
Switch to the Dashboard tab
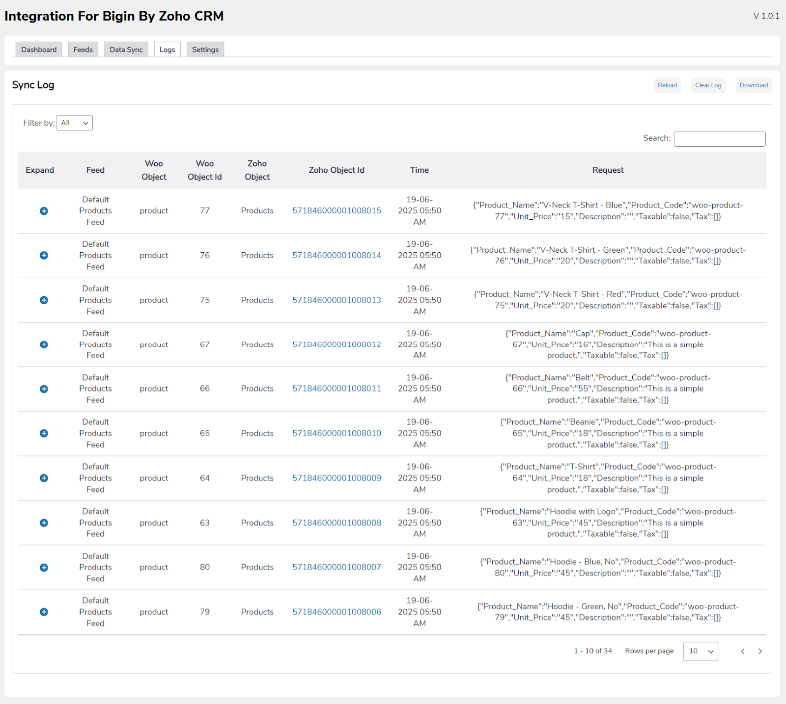point(39,50)
